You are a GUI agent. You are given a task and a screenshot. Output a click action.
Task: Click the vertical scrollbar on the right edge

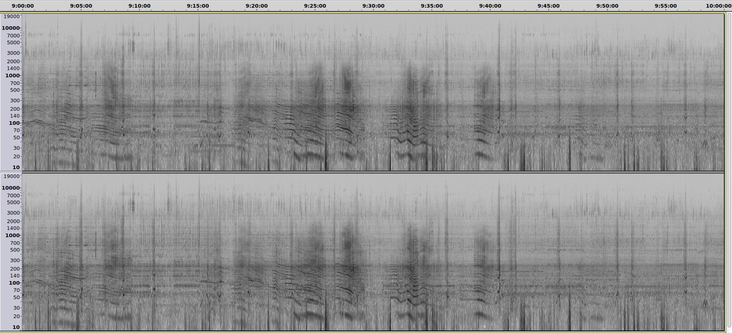[x=729, y=169]
